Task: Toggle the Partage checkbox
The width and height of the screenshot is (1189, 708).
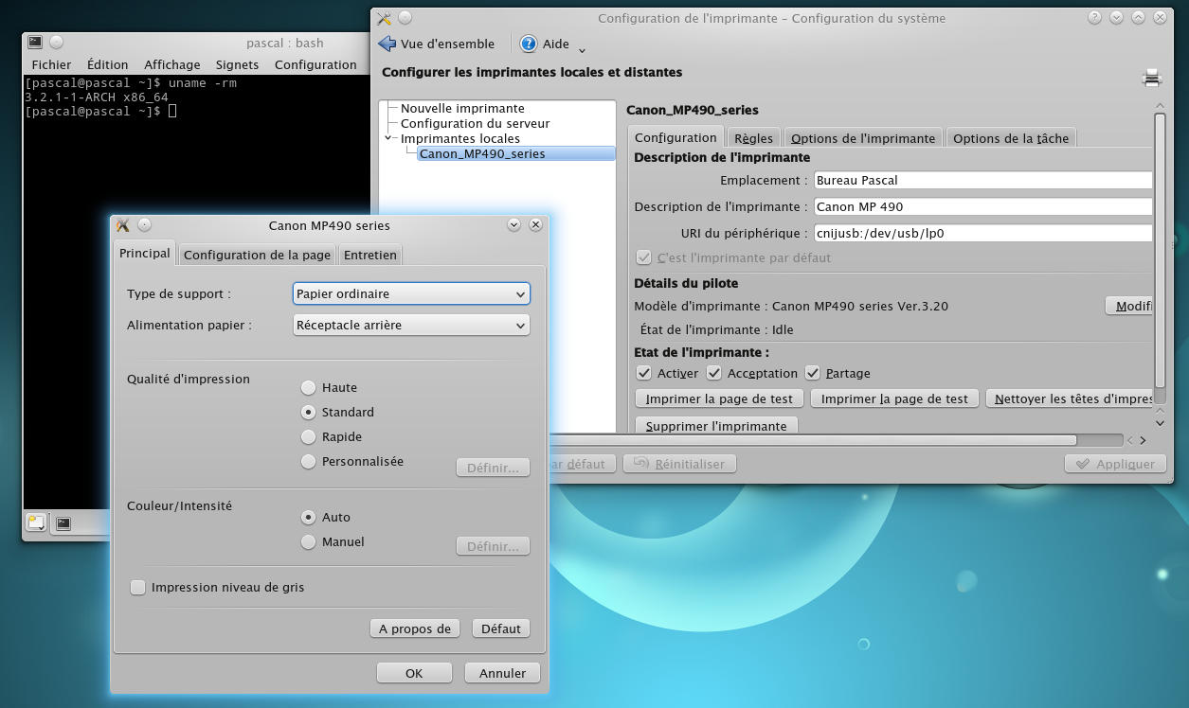Action: pos(813,373)
